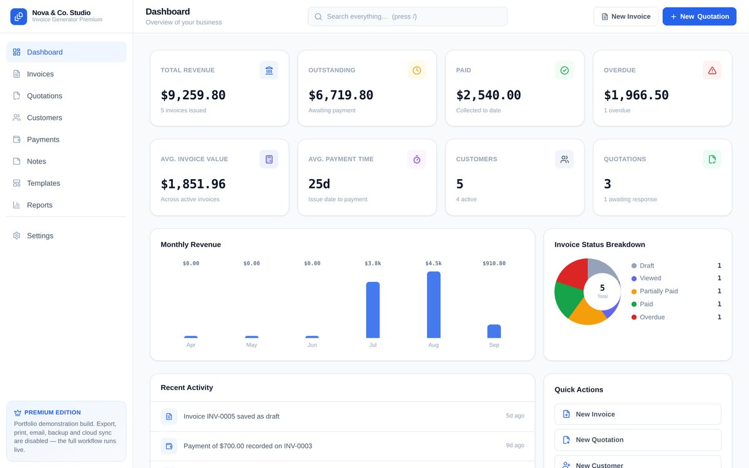This screenshot has width=749, height=468.
Task: Click the $9,259.80 total revenue value
Action: (x=193, y=95)
